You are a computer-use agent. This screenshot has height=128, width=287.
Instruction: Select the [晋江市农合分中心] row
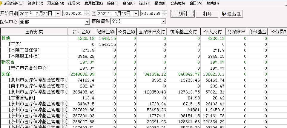pos(144,68)
